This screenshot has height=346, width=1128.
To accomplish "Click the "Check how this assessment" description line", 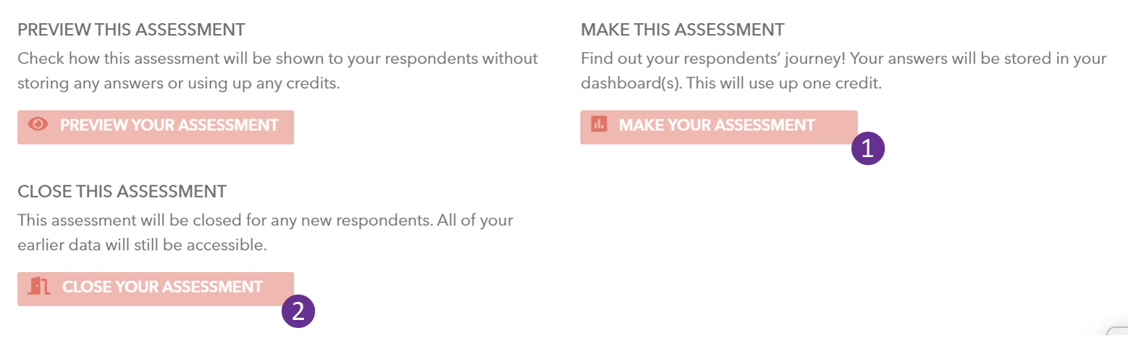I will (x=277, y=58).
